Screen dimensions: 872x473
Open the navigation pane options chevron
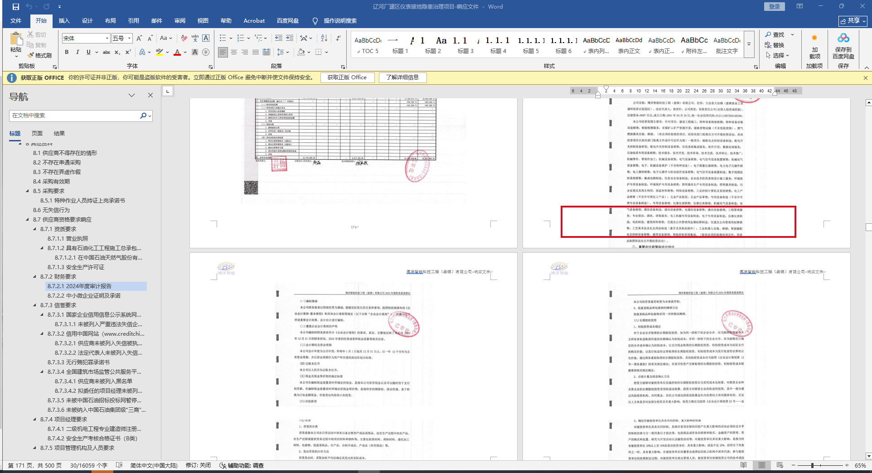pos(131,96)
